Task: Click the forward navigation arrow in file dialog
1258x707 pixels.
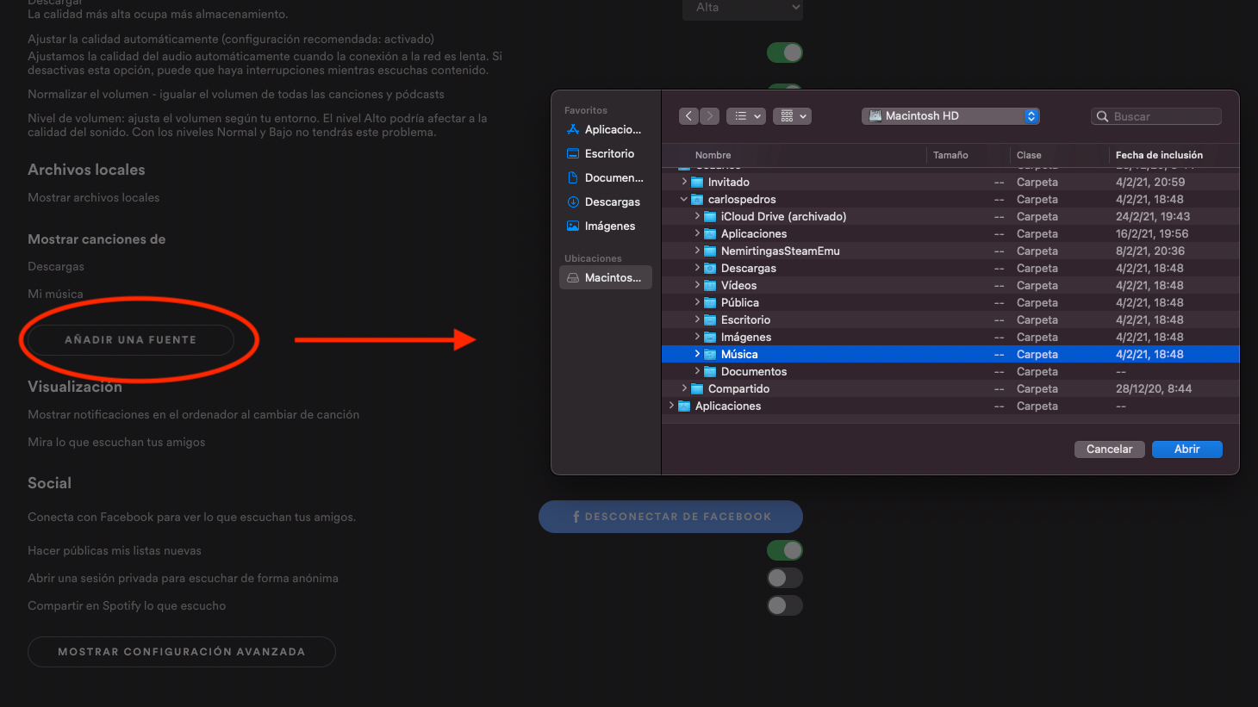Action: click(709, 116)
